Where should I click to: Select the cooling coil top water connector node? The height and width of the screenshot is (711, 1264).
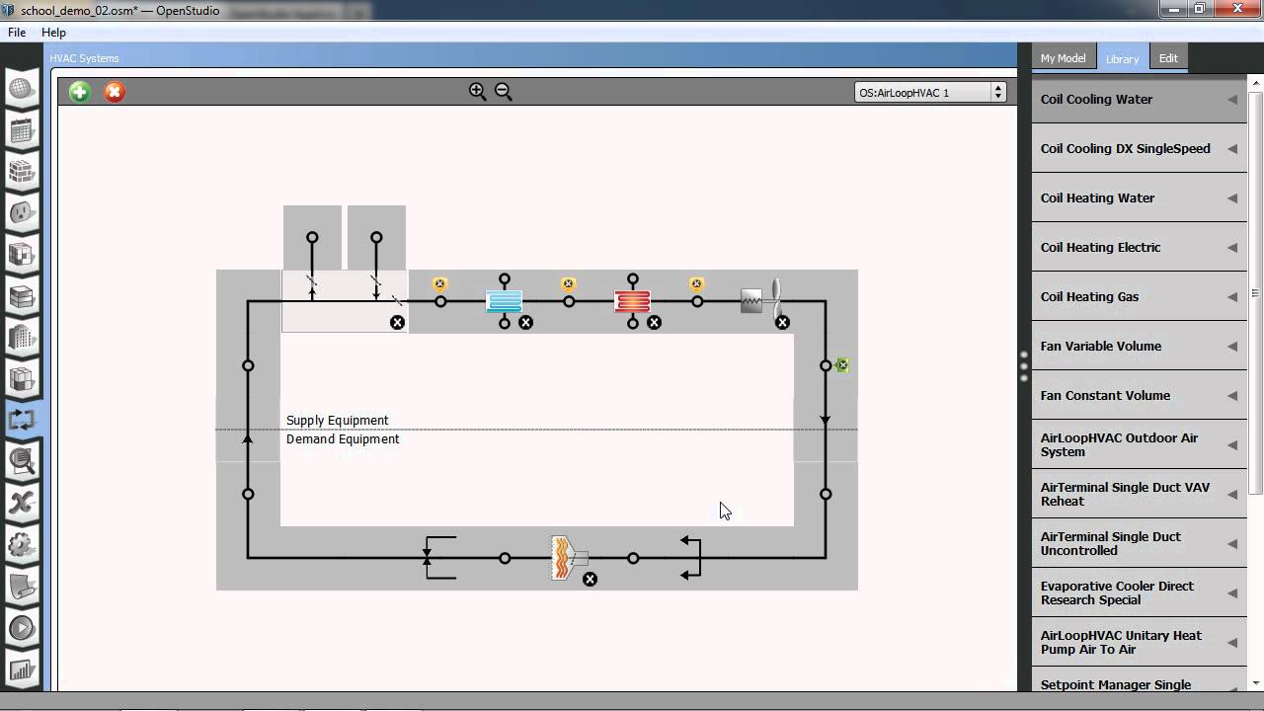tap(505, 279)
